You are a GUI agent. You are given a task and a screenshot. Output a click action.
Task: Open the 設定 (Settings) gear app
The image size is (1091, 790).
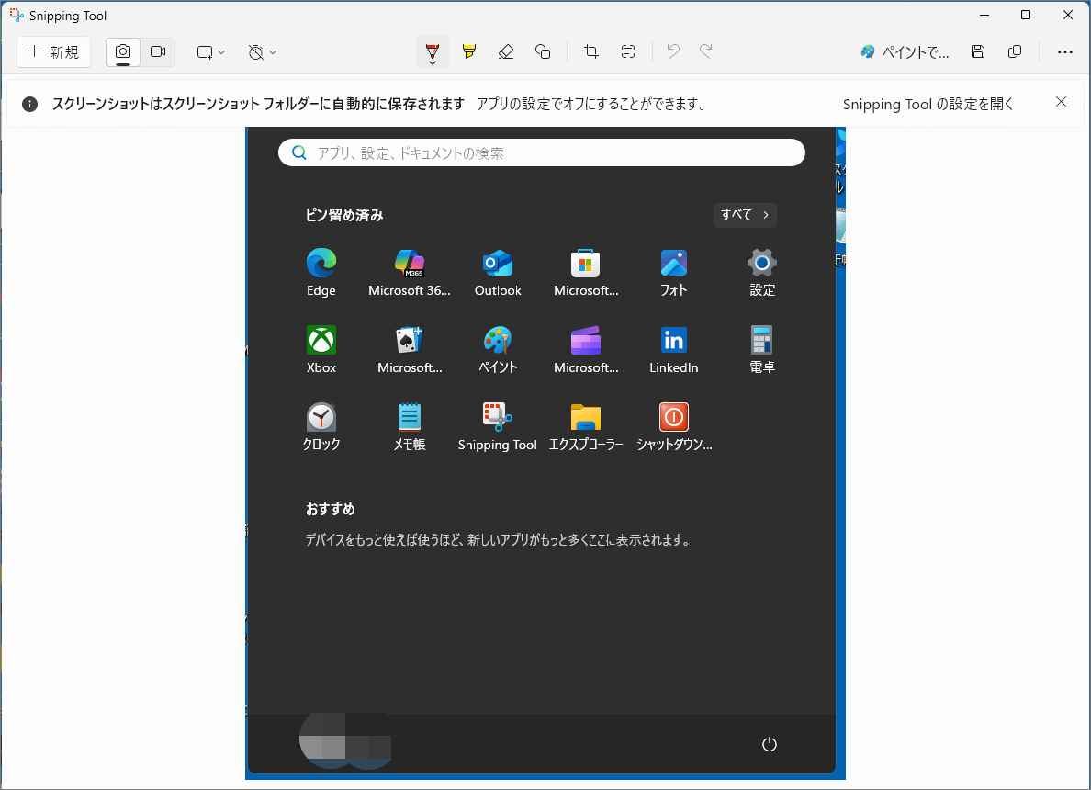point(762,273)
